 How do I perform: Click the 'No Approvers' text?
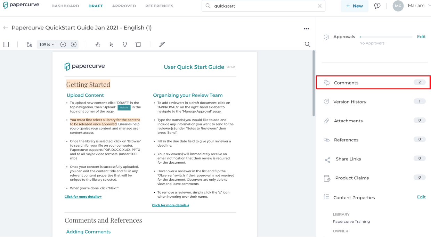(372, 43)
